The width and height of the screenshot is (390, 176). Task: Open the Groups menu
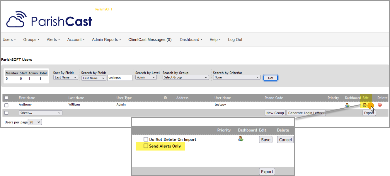[31, 40]
